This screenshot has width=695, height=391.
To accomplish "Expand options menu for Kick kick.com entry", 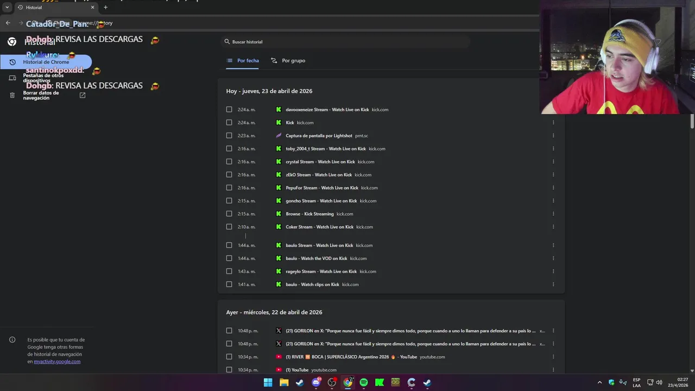I will click(553, 123).
